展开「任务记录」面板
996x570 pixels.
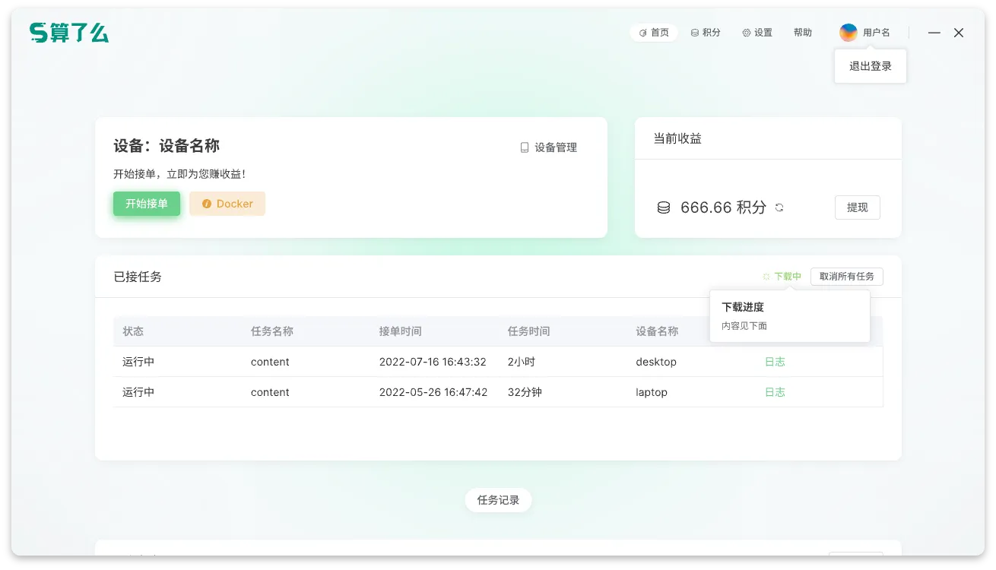click(498, 499)
